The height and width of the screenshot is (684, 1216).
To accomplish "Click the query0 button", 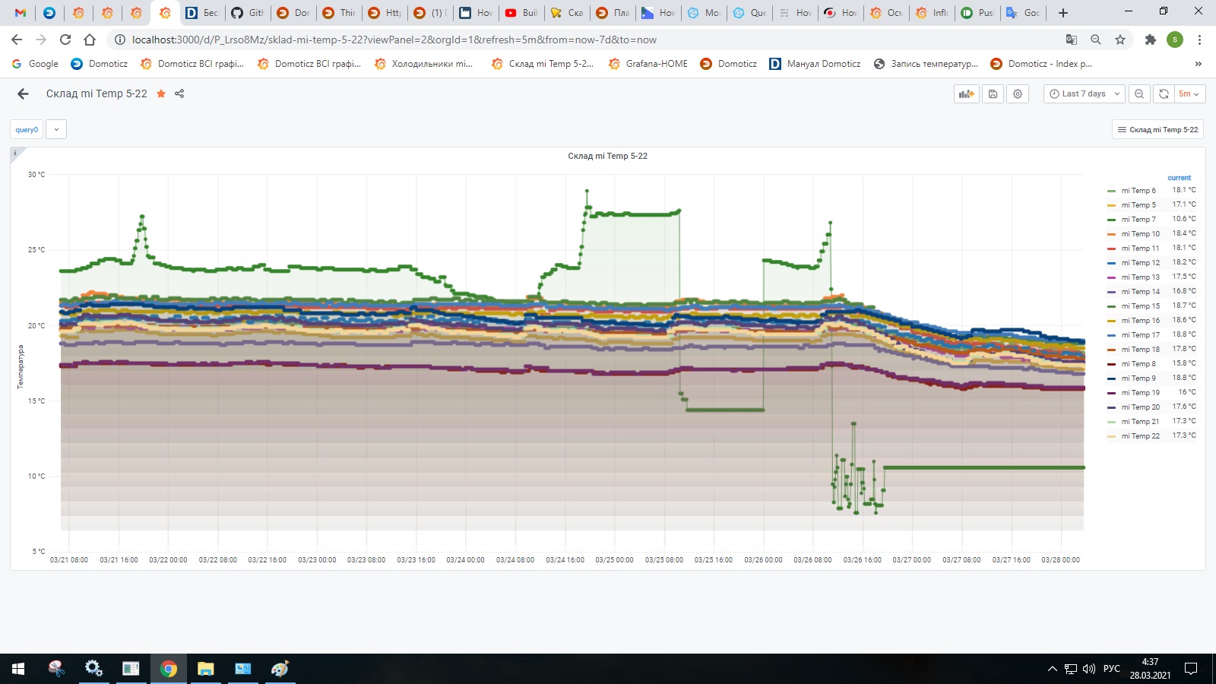I will 26,129.
